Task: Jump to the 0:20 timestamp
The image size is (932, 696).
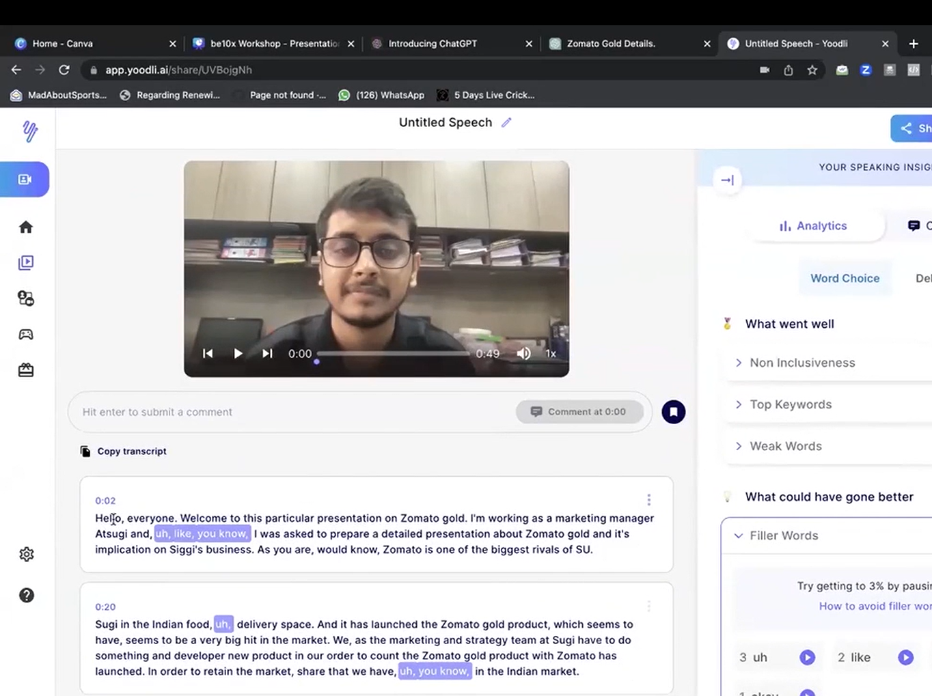Action: 105,607
